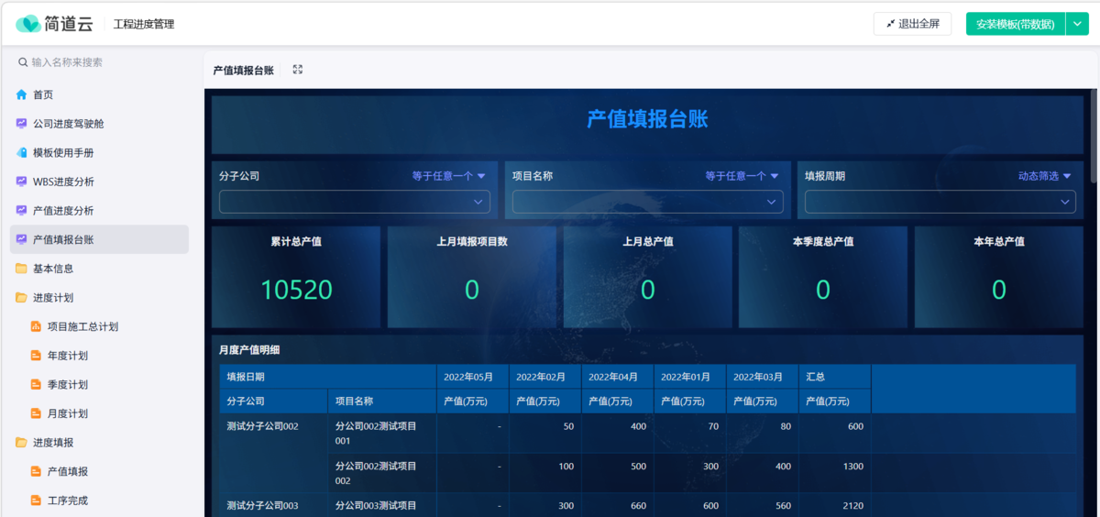Click the 退出全屏 button

[912, 24]
